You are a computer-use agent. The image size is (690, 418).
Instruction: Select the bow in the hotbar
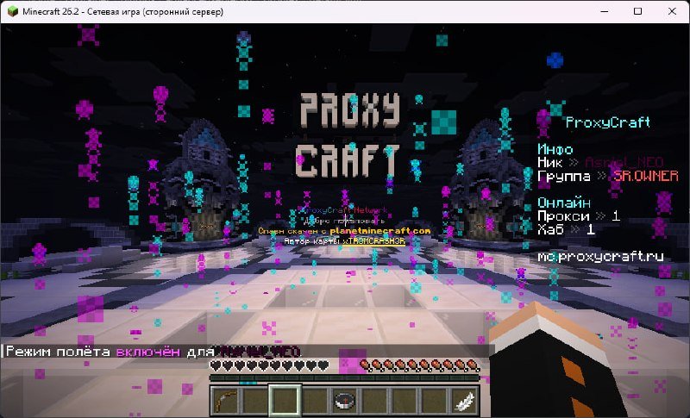[x=225, y=401]
